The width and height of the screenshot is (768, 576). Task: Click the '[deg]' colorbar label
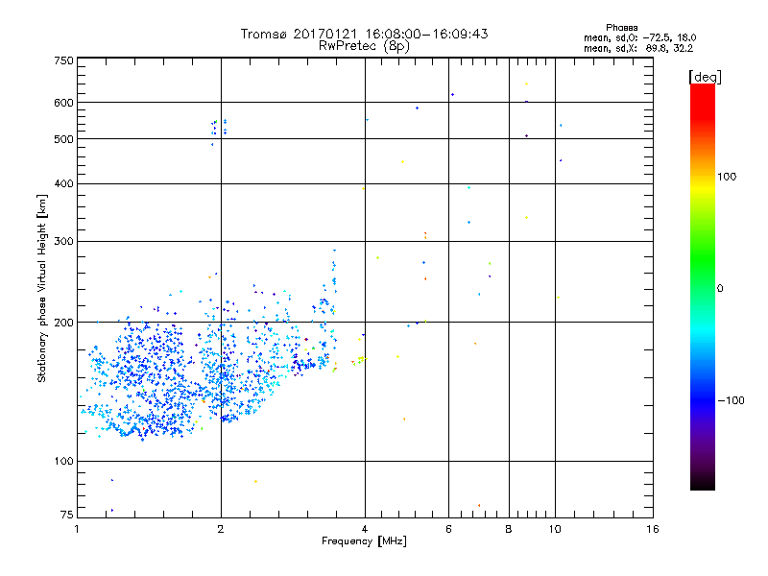[705, 77]
